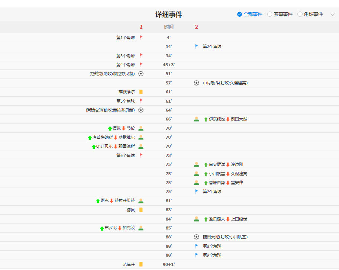Click the 90+1' time cell
This screenshot has width=339, height=270.
point(169,264)
